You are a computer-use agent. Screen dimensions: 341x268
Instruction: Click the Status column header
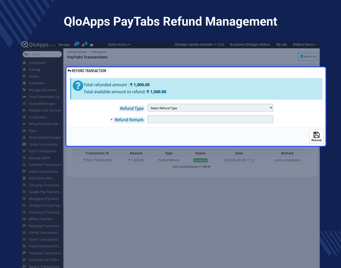[x=200, y=153]
